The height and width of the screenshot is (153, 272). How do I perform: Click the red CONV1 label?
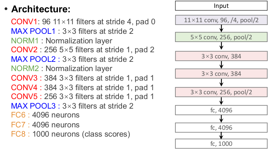tap(22, 22)
